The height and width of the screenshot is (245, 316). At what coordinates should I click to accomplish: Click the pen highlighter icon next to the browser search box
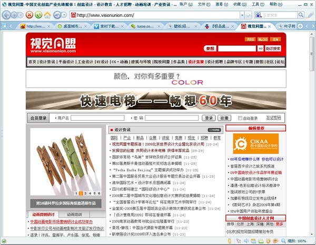coord(310,15)
